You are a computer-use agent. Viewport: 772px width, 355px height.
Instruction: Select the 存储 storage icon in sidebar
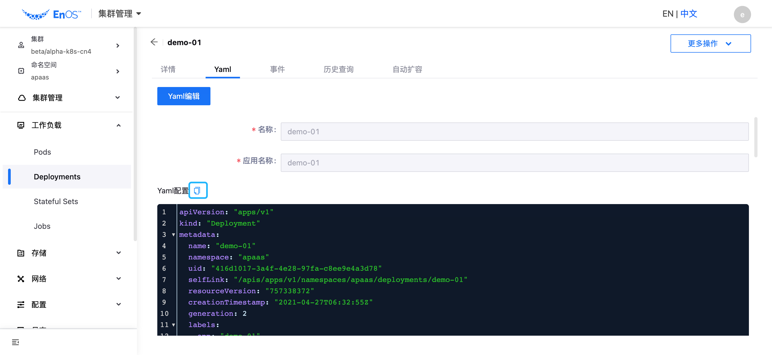21,253
